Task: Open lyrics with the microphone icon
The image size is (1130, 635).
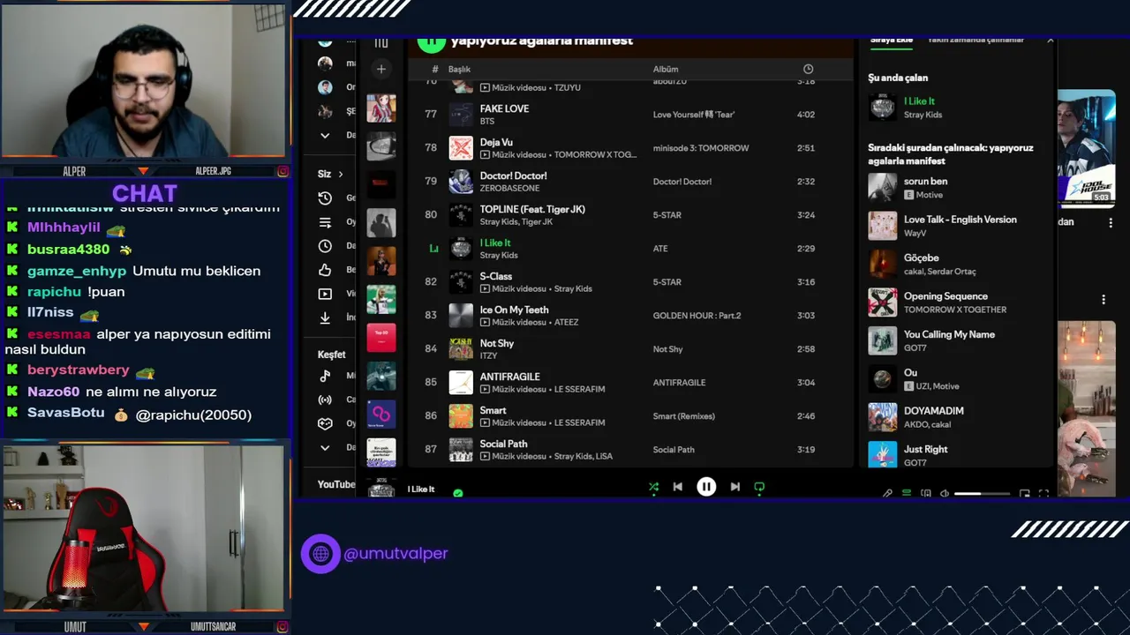Action: point(887,494)
